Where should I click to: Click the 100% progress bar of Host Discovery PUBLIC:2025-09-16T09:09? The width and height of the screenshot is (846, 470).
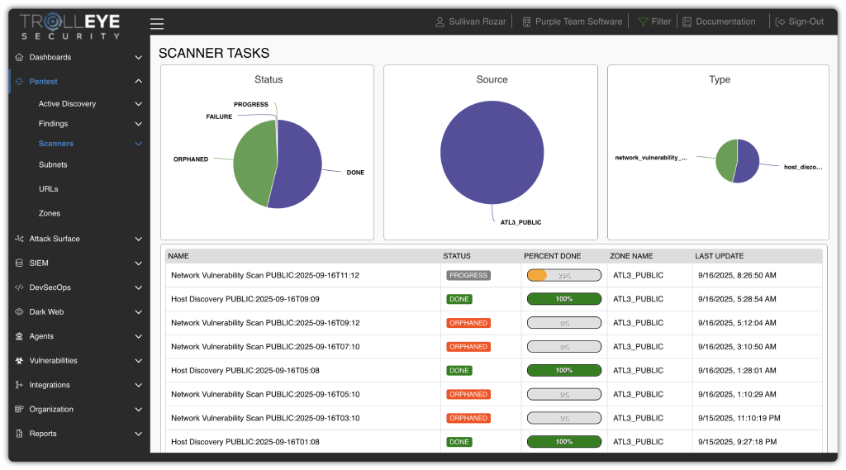tap(563, 299)
